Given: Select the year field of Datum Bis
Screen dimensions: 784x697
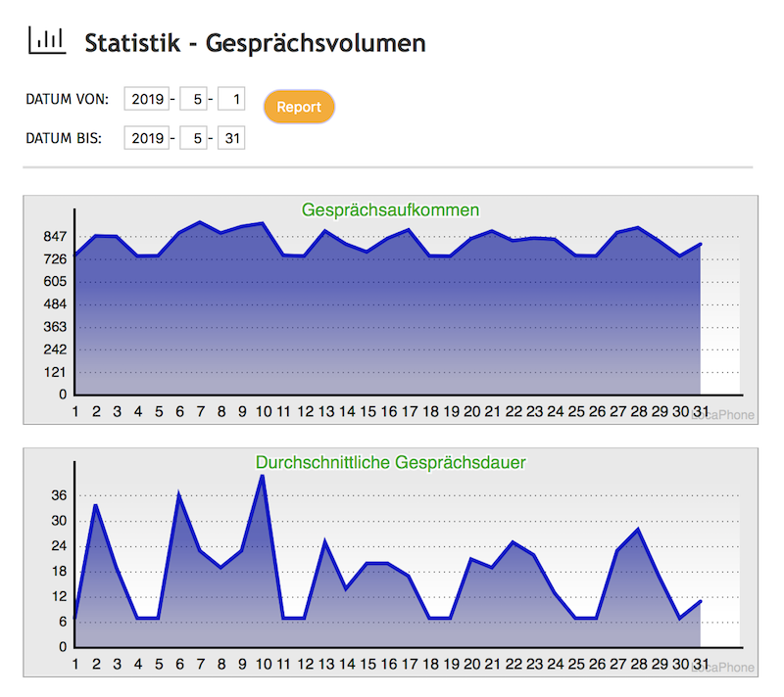Looking at the screenshot, I should pos(147,138).
